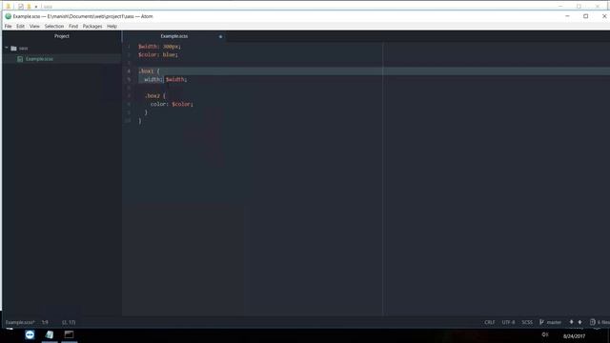Click the master branch label
Image resolution: width=610 pixels, height=343 pixels.
[x=554, y=322]
